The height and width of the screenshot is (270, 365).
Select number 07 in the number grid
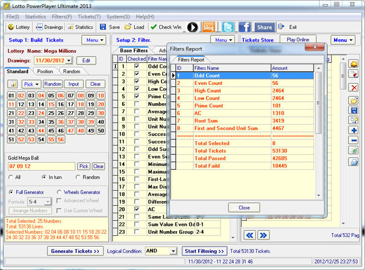(71, 95)
